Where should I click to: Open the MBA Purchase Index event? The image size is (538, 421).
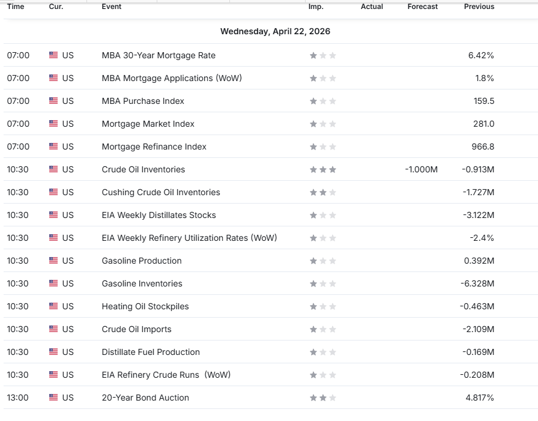[x=143, y=101]
